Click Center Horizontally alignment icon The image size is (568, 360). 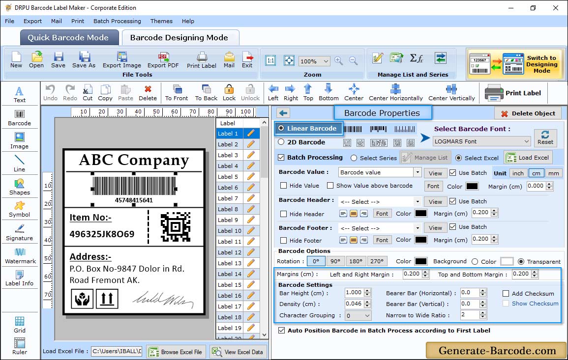click(395, 93)
